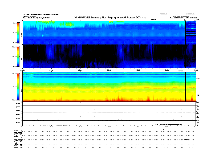The width and height of the screenshot is (211, 163).
Task: Click the DAILY header text, upper right
Action: click(181, 16)
